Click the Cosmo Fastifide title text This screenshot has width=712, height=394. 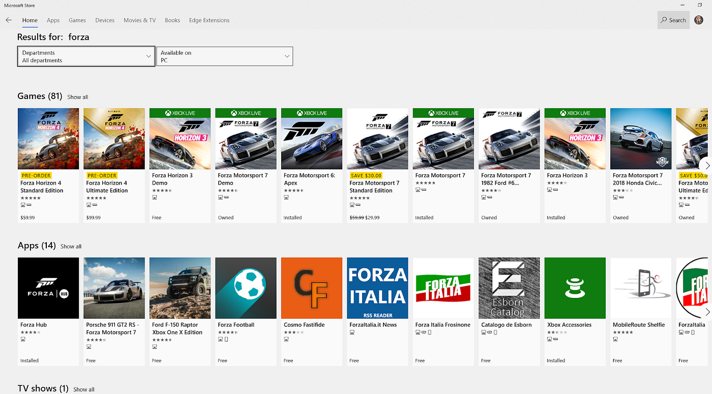[x=304, y=325]
